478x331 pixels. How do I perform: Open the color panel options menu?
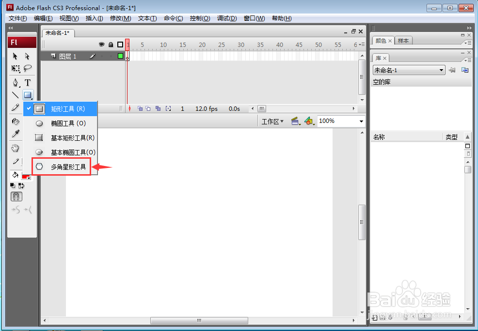469,43
